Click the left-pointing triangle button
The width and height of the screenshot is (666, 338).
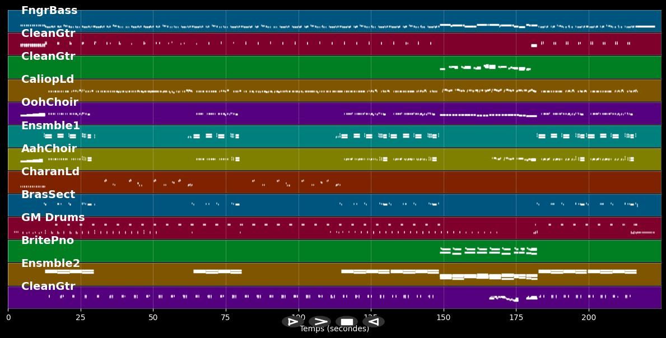tap(374, 322)
